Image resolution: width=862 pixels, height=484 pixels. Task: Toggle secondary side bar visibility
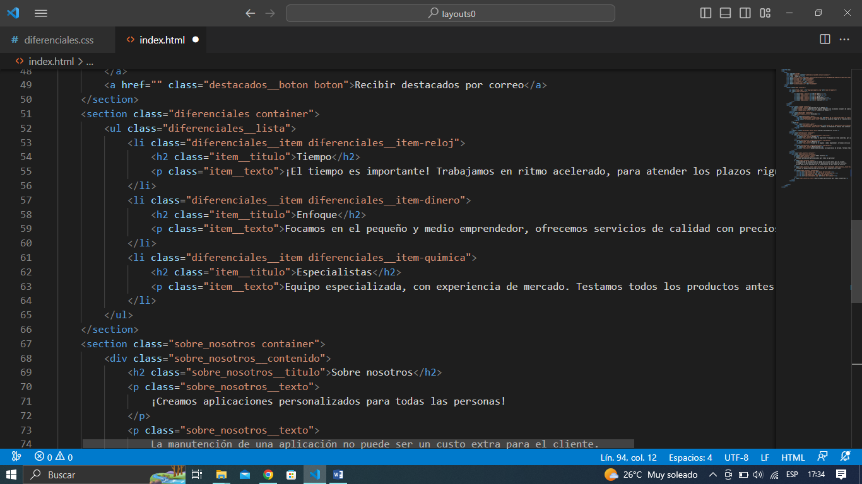click(x=745, y=13)
